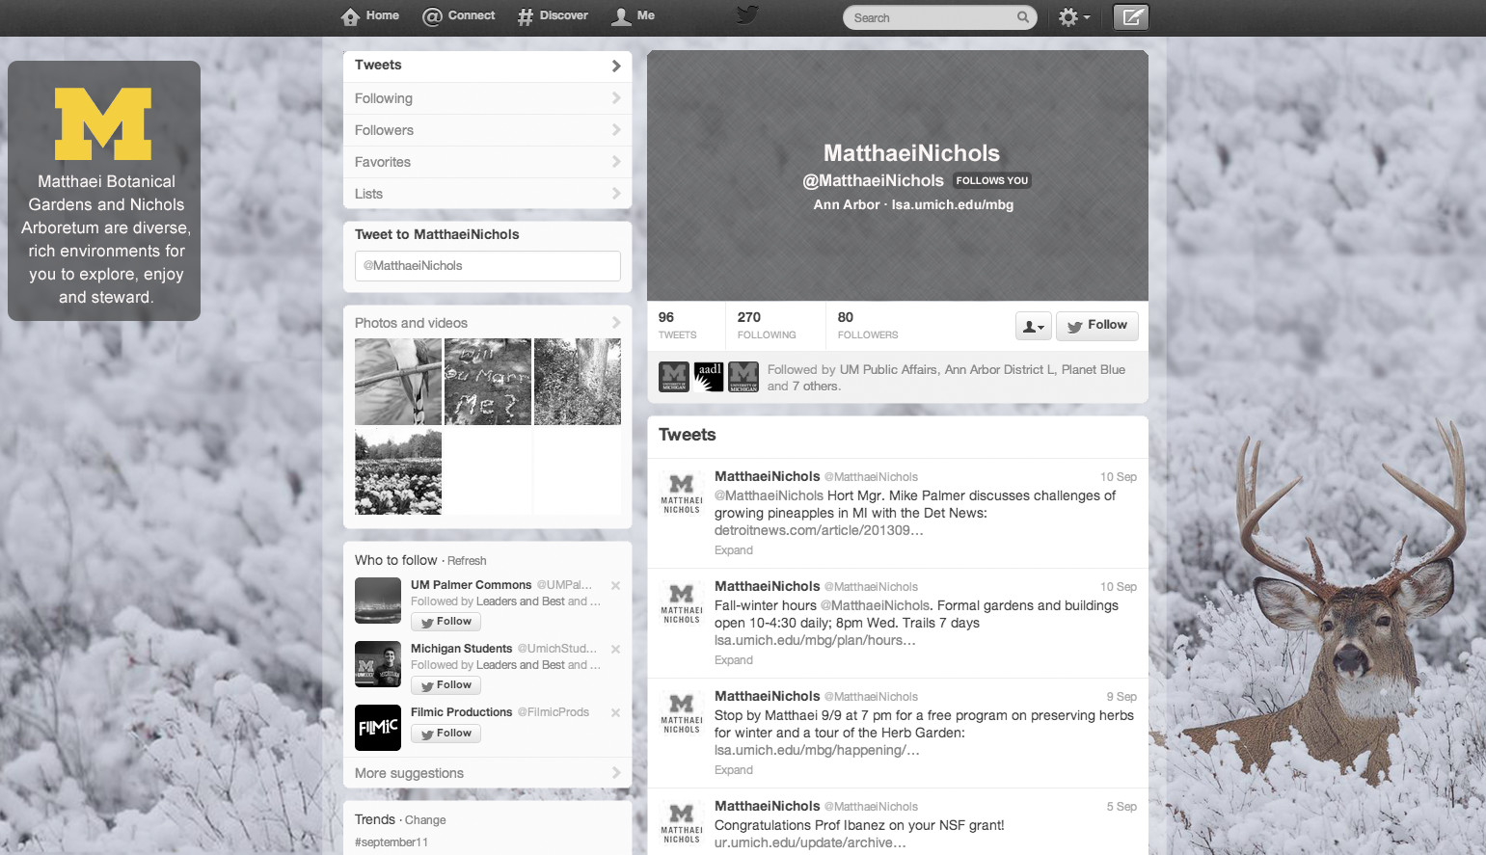View the 270 Following count

point(767,325)
